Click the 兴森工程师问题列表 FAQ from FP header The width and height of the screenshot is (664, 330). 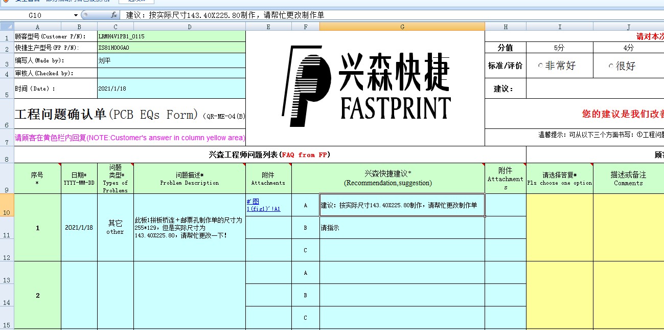[270, 155]
